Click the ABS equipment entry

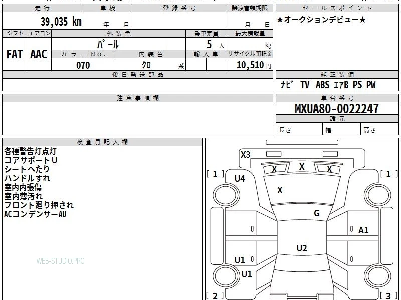[x=322, y=84]
